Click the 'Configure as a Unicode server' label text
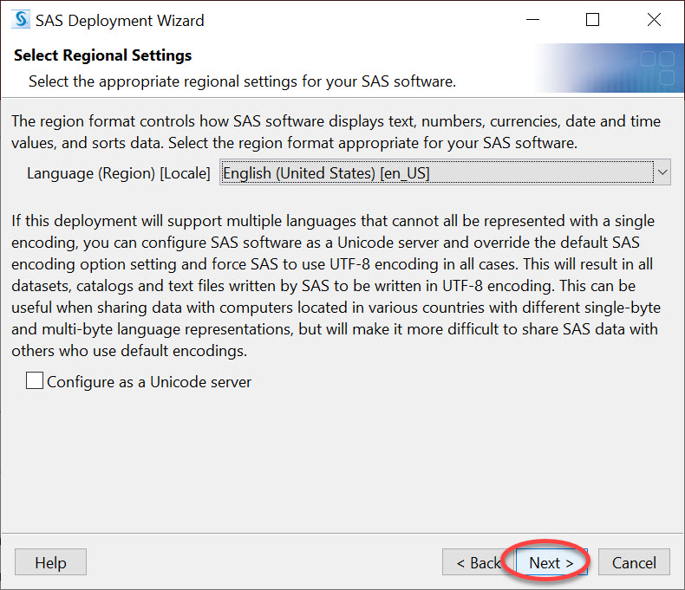The height and width of the screenshot is (590, 685). (149, 382)
